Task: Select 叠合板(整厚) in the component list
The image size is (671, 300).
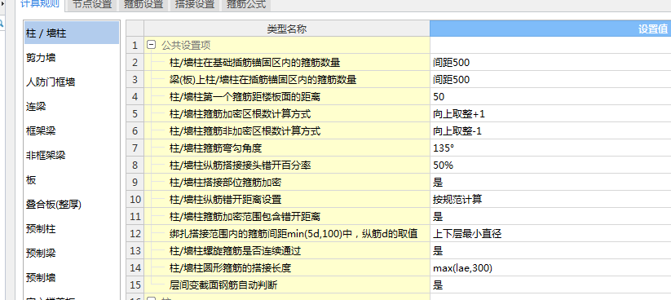Action: click(72, 205)
